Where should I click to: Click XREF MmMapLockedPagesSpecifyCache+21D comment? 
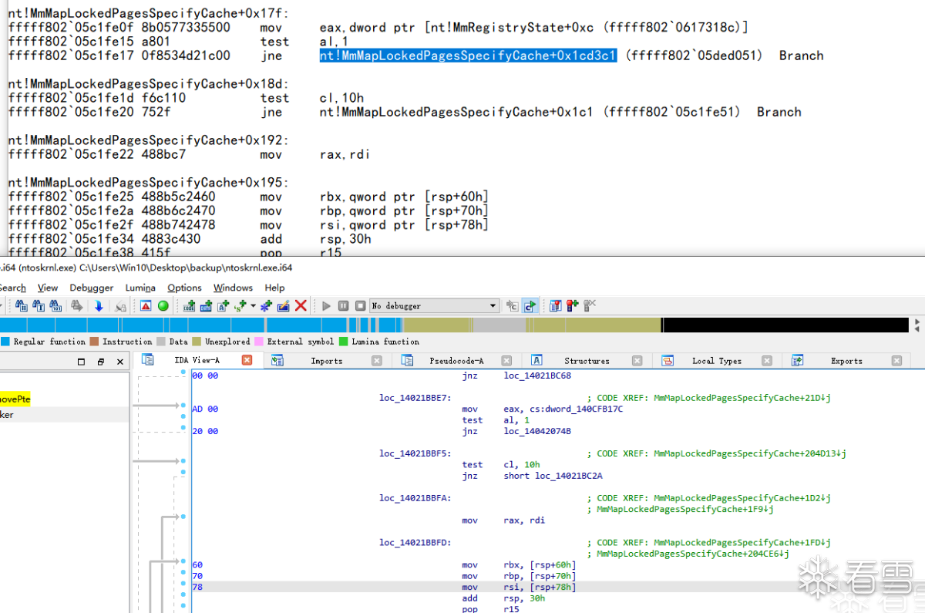tap(709, 398)
